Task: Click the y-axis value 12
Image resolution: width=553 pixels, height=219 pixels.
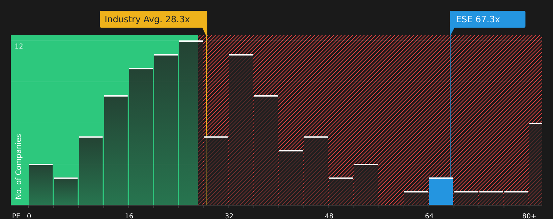Action: pos(19,46)
